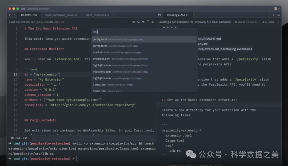Click the breadcrumb crates/extension_api/README.md
This screenshot has height=166, width=288.
34,22
